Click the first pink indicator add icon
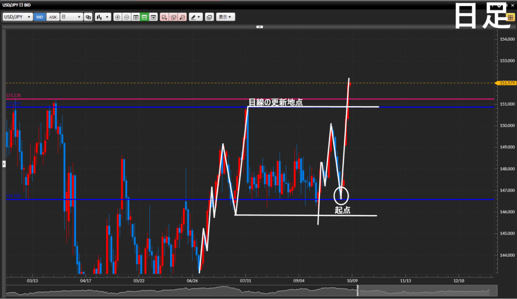 pos(164,17)
